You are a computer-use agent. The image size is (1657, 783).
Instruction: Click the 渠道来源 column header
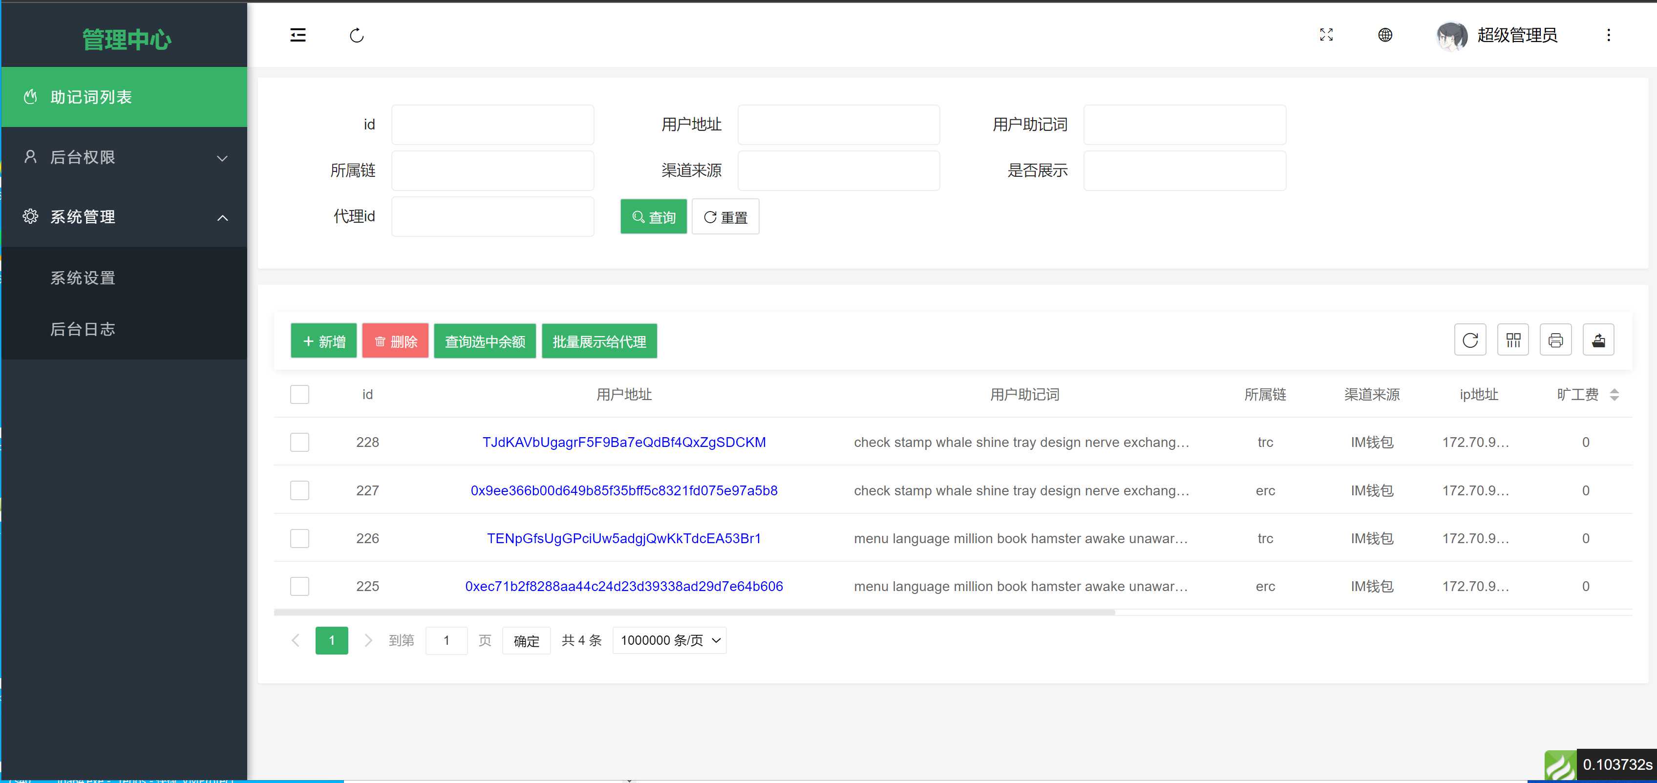(x=1371, y=394)
